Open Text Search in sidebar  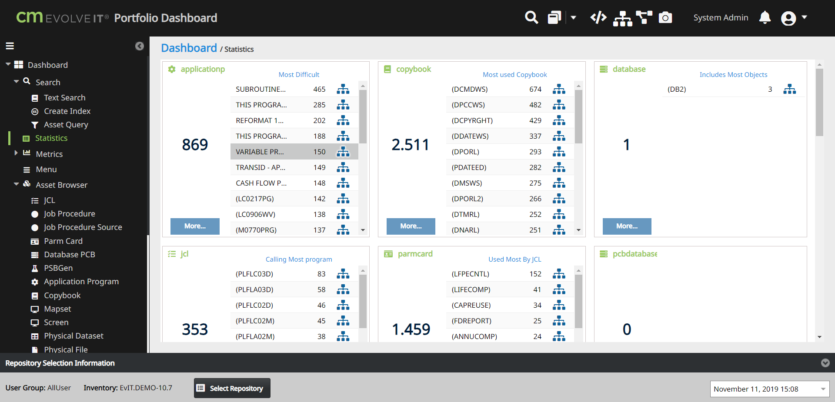pyautogui.click(x=64, y=98)
